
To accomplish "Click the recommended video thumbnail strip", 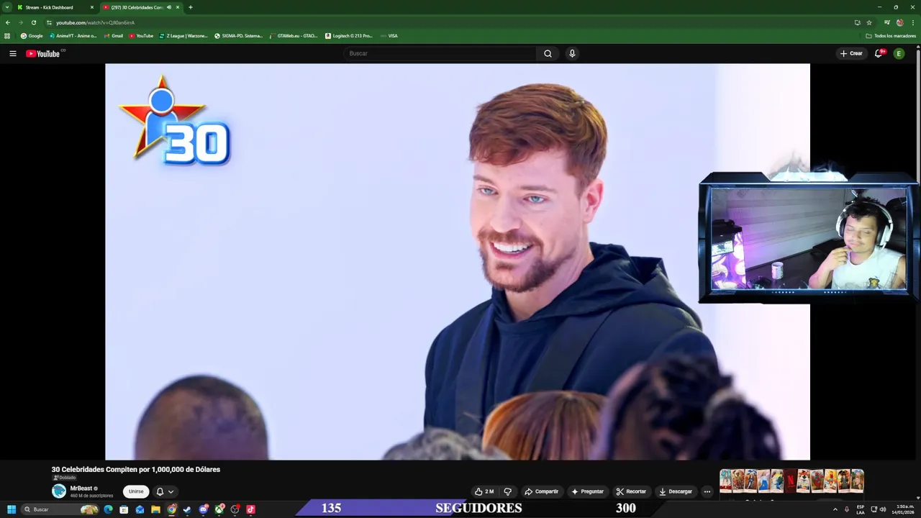I will click(x=791, y=481).
